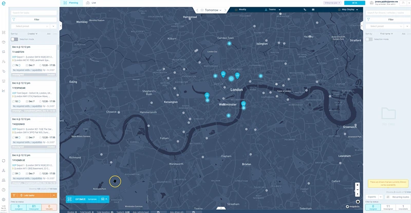411x213 pixels.
Task: Go to previous day using left chevron
Action: 197,10
